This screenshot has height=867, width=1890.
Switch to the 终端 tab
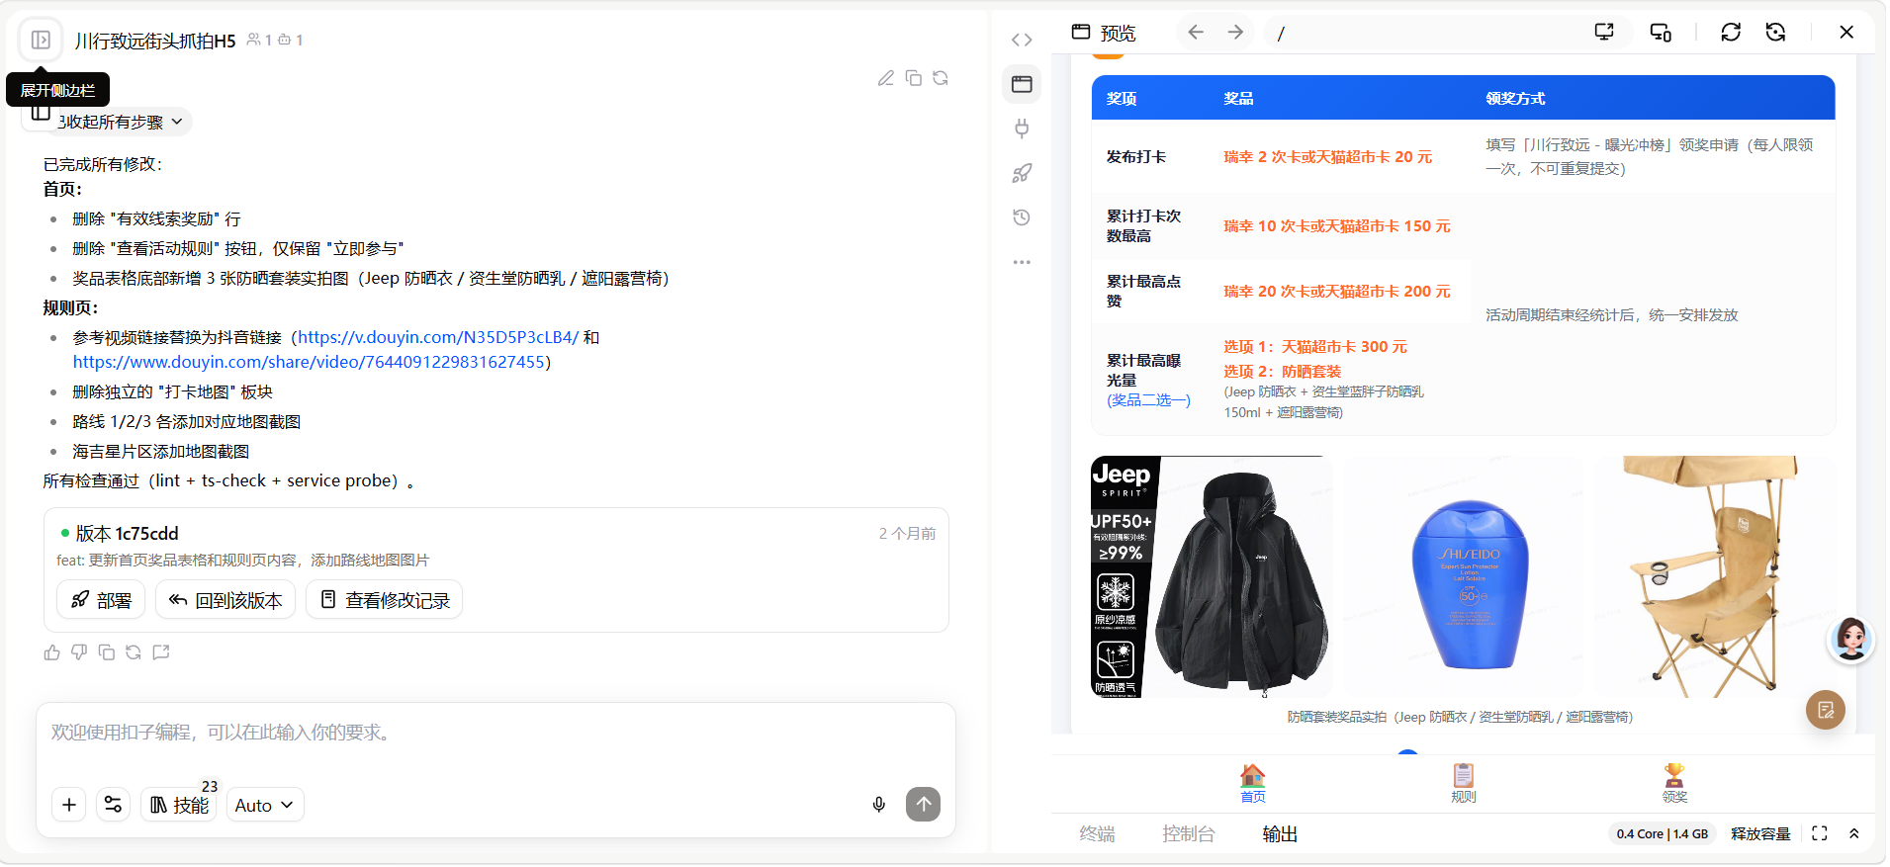pyautogui.click(x=1097, y=833)
